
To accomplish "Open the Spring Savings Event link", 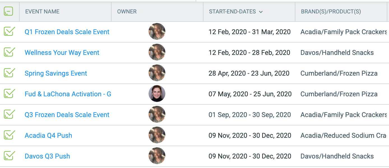I will coord(56,73).
